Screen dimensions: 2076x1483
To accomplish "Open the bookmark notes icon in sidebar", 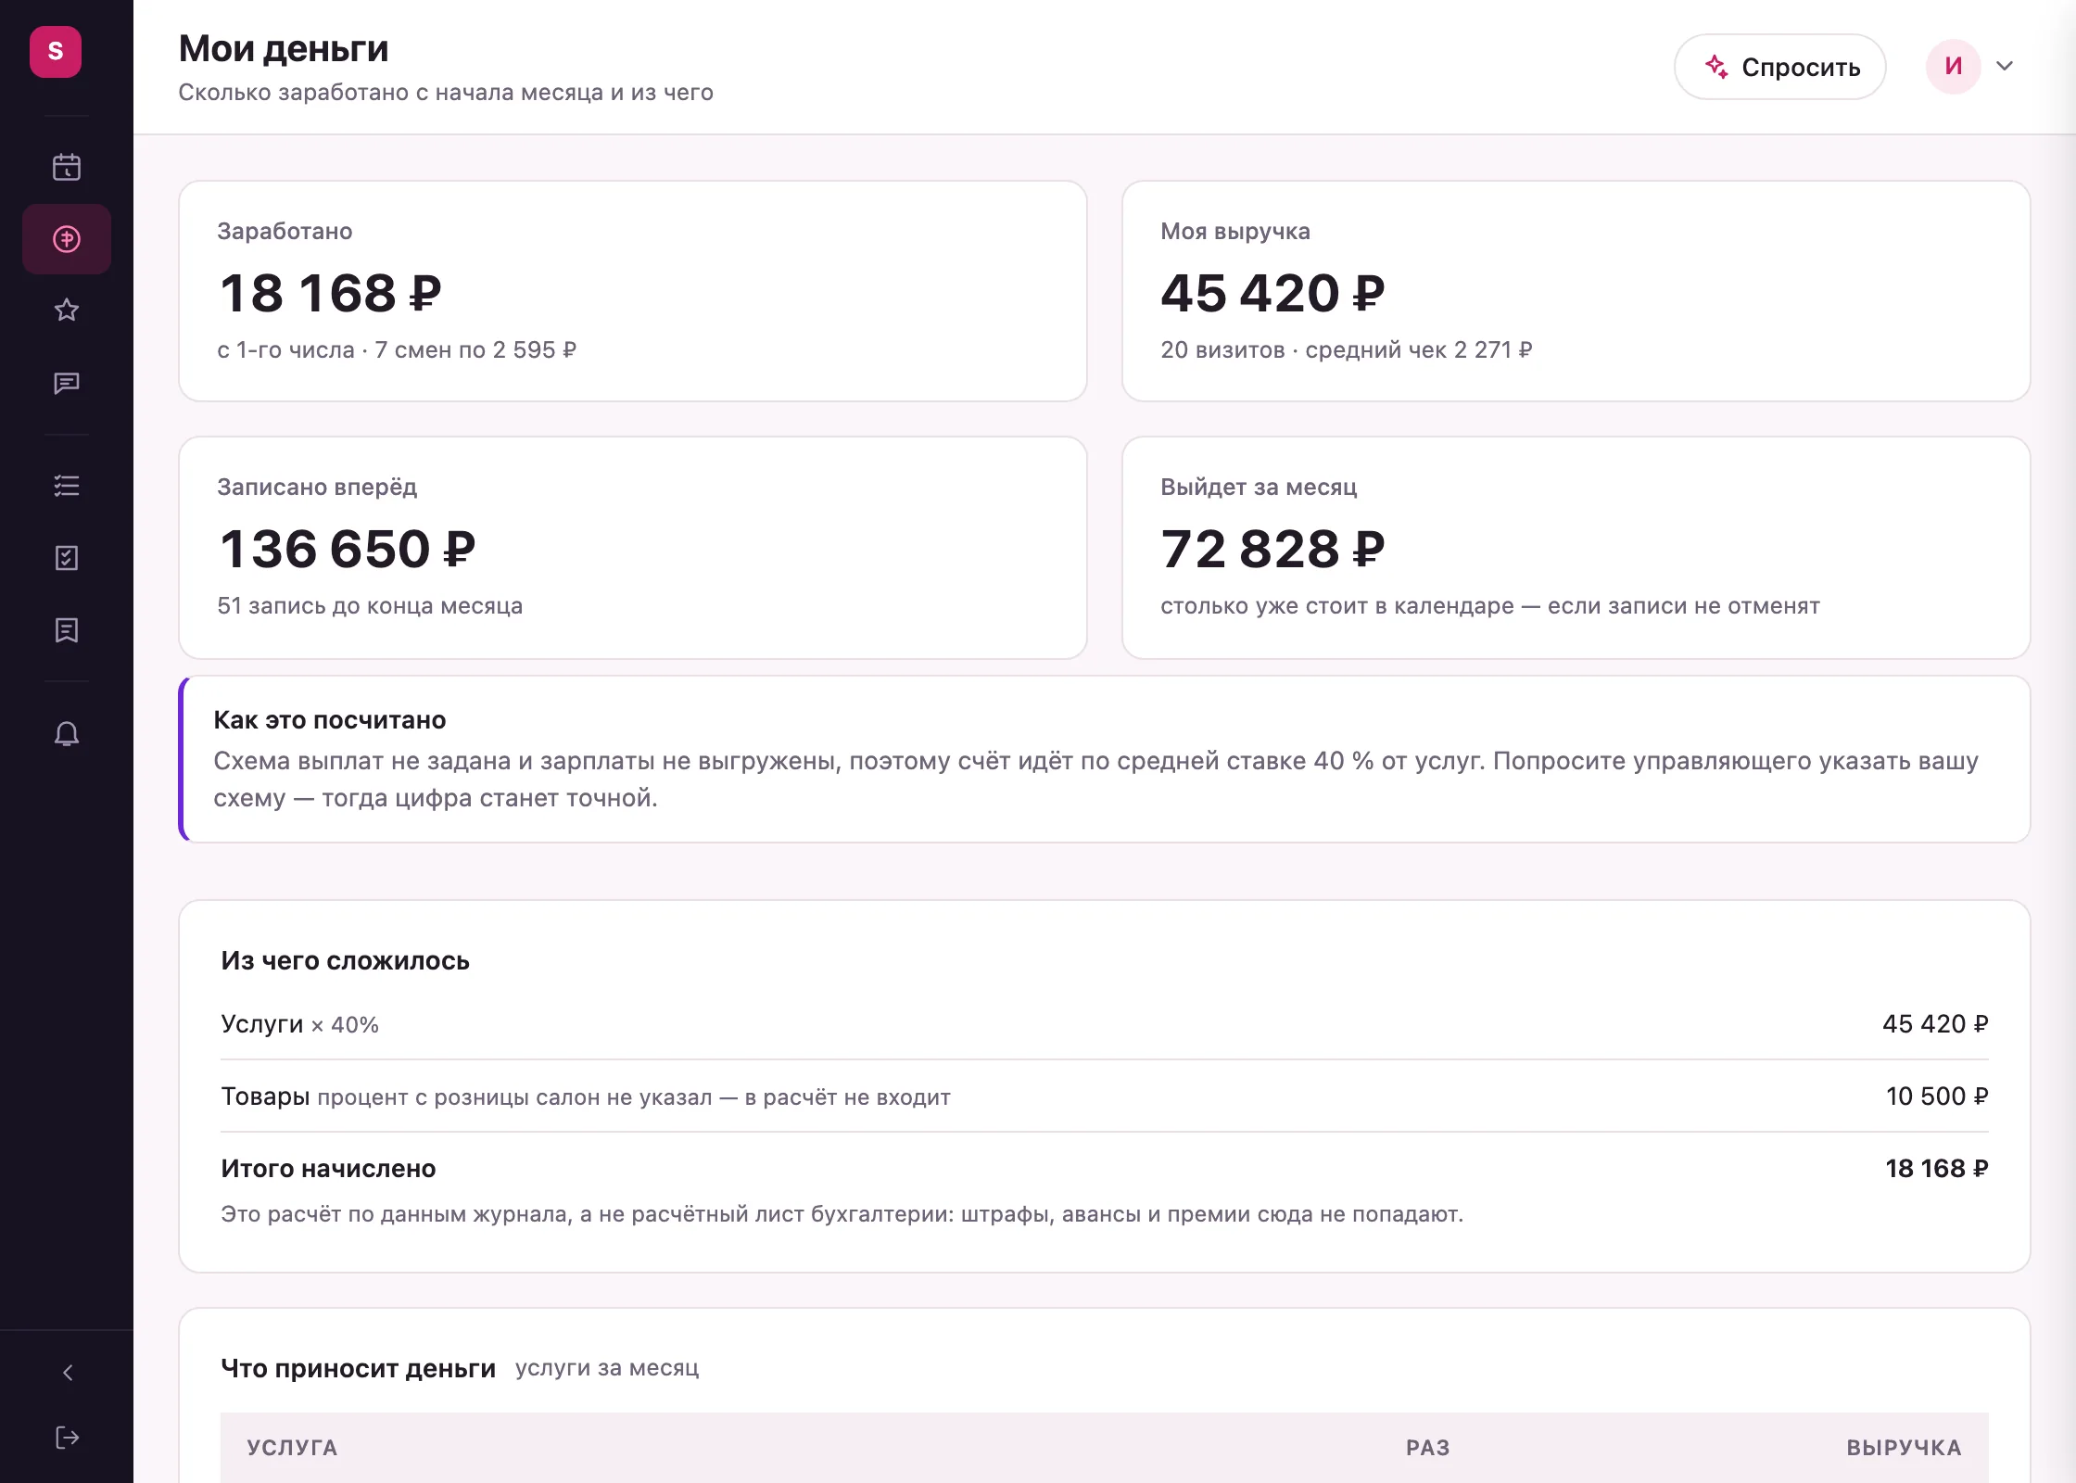I will pos(67,630).
